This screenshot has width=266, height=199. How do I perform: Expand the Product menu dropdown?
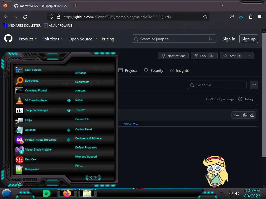coord(28,39)
